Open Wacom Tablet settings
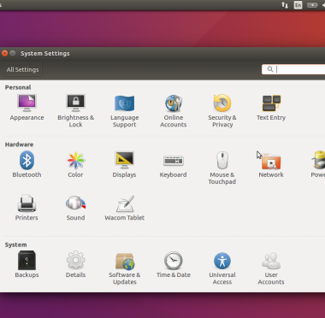The width and height of the screenshot is (325, 318). 124,208
